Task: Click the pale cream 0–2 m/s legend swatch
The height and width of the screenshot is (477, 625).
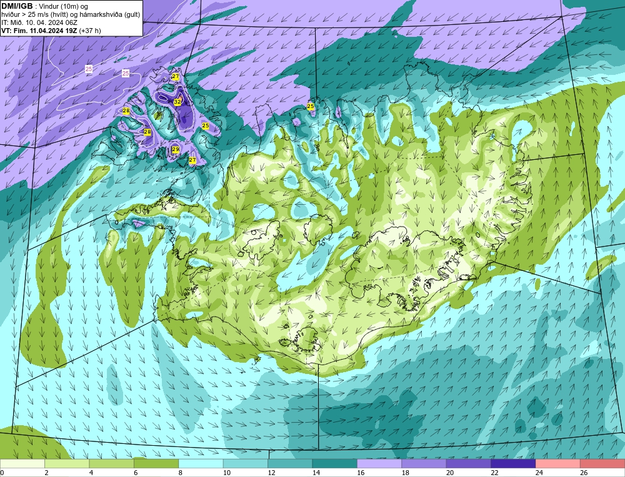Action: (x=22, y=463)
